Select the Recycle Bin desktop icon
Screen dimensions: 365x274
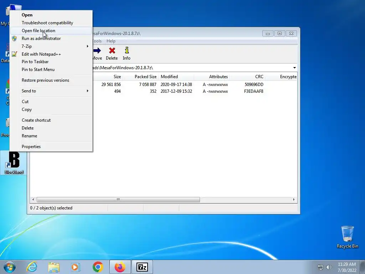tap(347, 237)
